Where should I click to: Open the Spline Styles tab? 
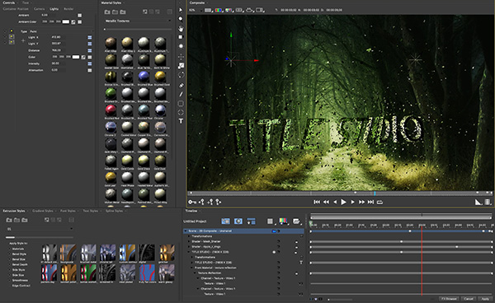[x=114, y=211]
